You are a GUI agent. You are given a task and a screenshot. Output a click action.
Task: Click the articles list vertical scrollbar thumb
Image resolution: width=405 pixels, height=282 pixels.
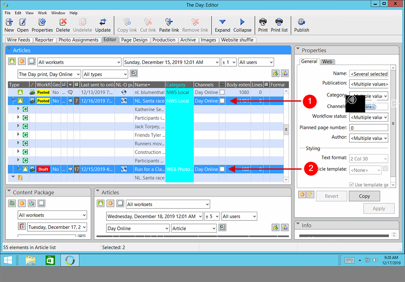point(286,129)
